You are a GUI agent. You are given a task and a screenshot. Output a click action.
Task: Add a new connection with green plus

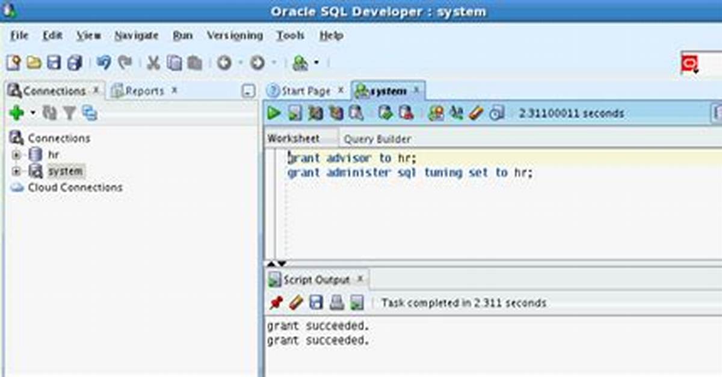click(x=17, y=112)
